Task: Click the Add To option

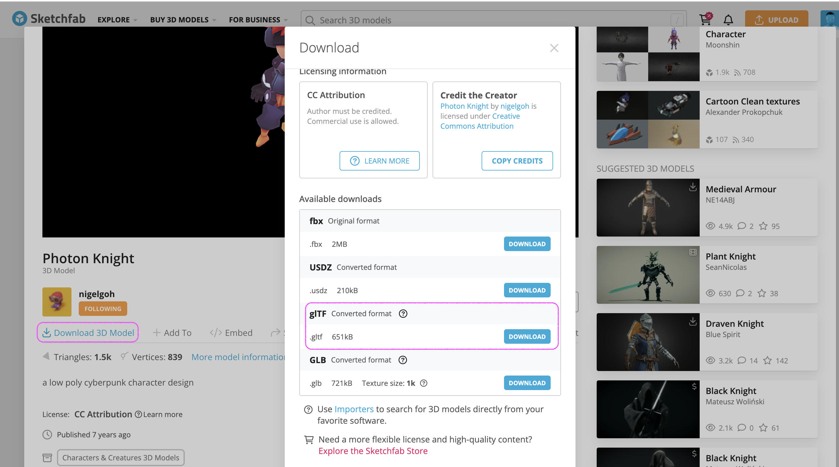Action: click(x=172, y=333)
